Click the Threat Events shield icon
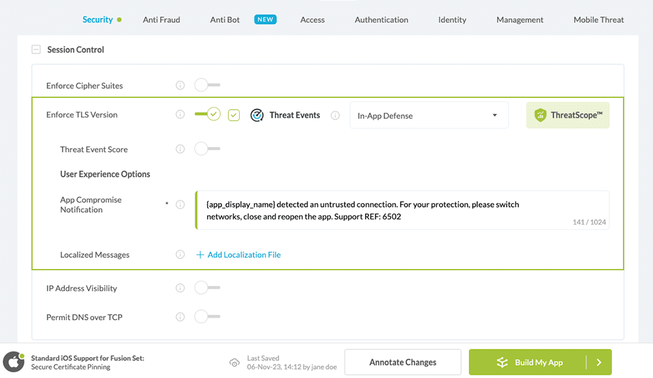The width and height of the screenshot is (653, 378). pyautogui.click(x=257, y=115)
